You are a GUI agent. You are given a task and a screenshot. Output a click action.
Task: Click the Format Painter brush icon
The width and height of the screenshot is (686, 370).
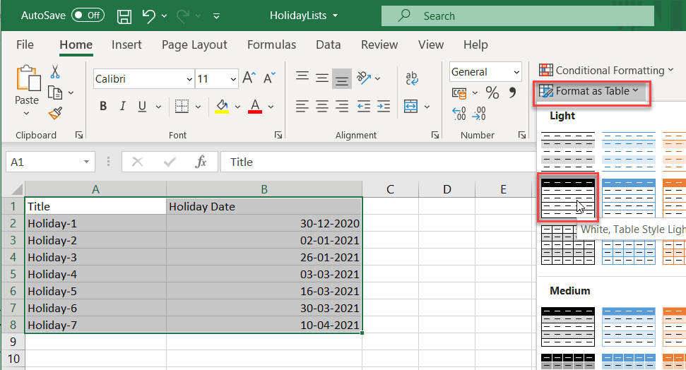point(55,114)
